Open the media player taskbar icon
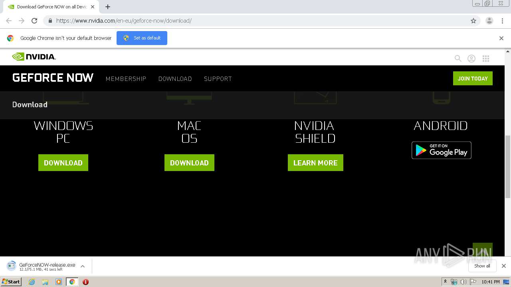This screenshot has height=287, width=511. [59, 282]
